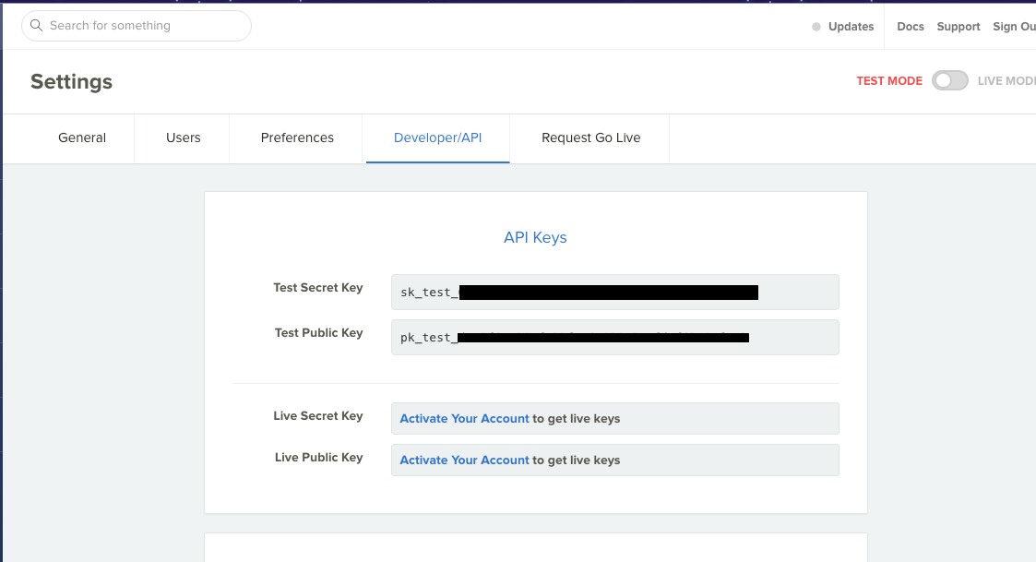Click into the search input field
1036x562 pixels.
(136, 25)
